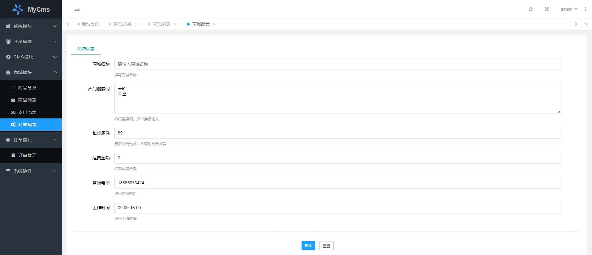The image size is (592, 255).
Task: Expand the 系统模块 sidebar menu
Action: [31, 26]
